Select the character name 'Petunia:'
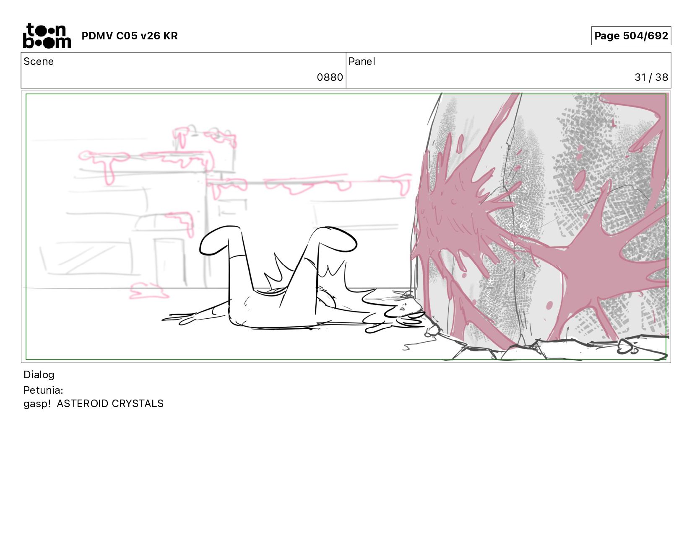This screenshot has height=534, width=692. click(43, 390)
